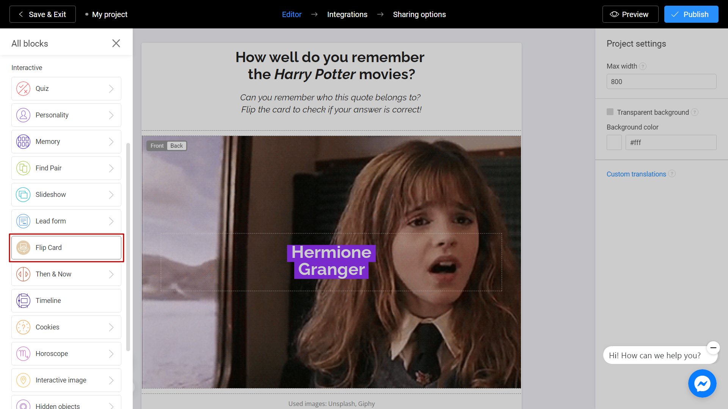728x409 pixels.
Task: Expand the Lead form block chevron
Action: 111,221
